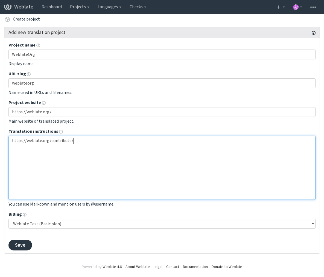Click the 'Add new translation project' heading
The image size is (324, 277).
[x=37, y=33]
